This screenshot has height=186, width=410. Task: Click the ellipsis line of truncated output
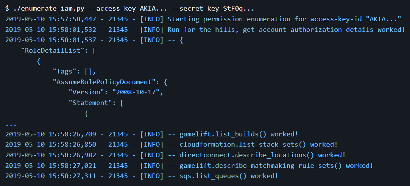coord(11,123)
